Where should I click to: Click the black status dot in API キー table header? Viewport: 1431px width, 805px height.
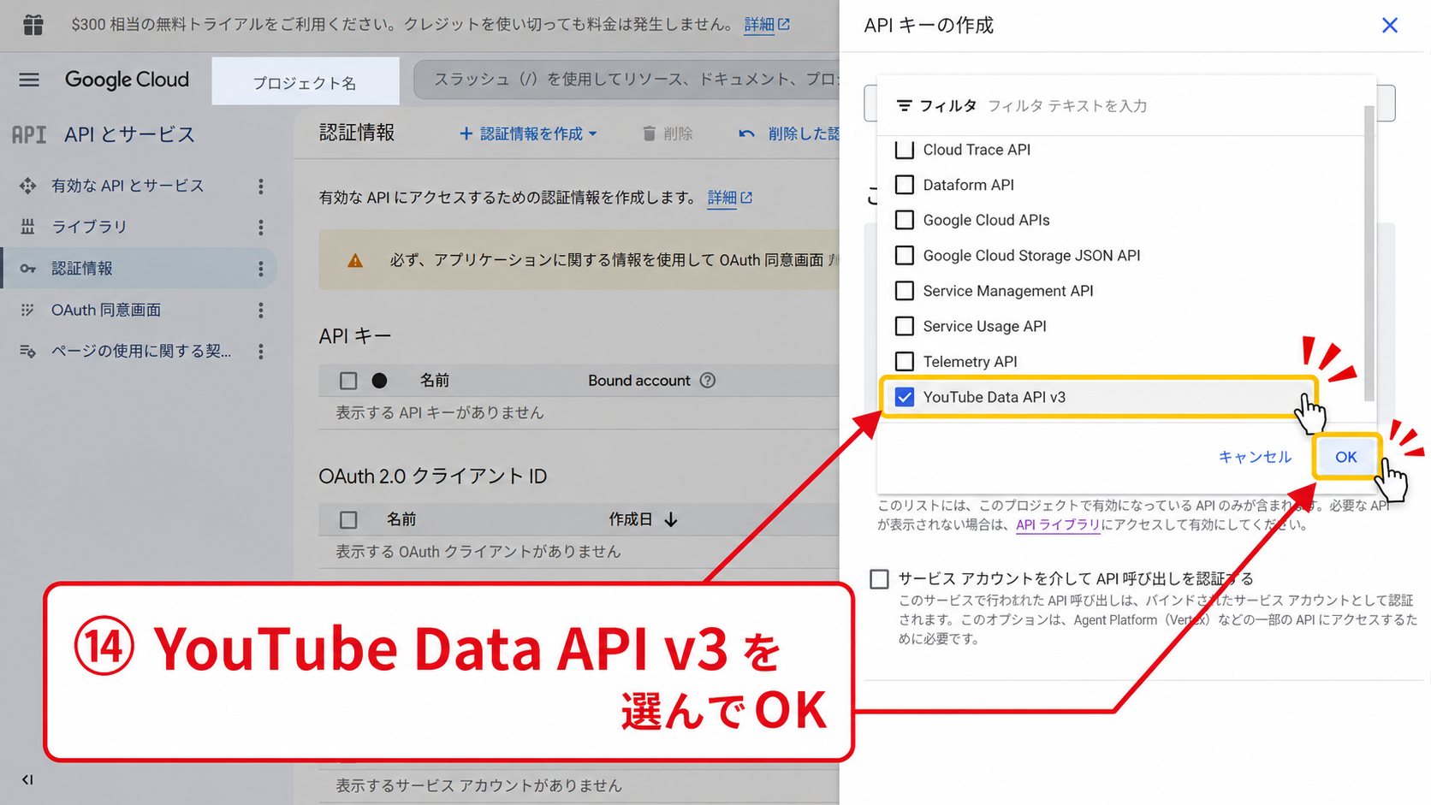pos(380,381)
